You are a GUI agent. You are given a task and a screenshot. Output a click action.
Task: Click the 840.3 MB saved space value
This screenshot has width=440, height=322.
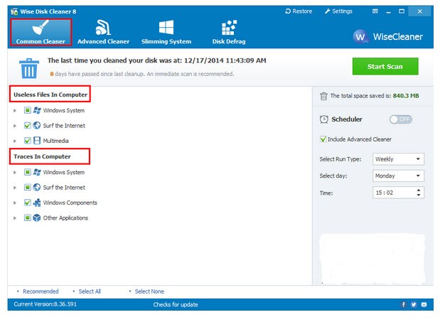coord(406,96)
